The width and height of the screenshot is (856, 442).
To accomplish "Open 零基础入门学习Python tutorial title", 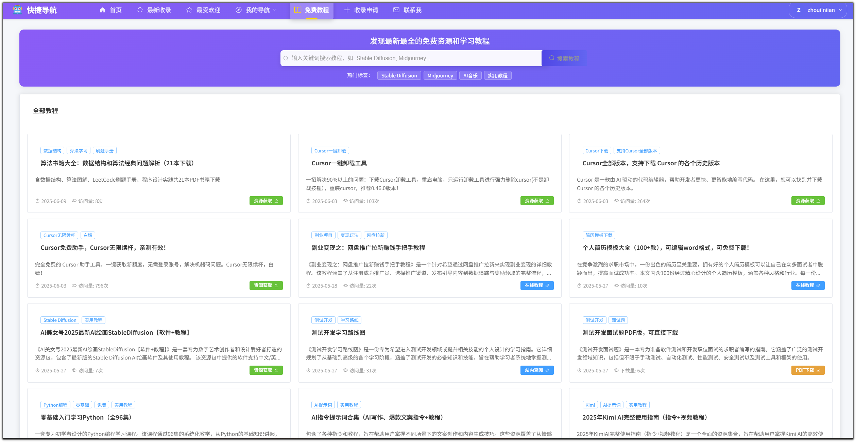I will [87, 418].
